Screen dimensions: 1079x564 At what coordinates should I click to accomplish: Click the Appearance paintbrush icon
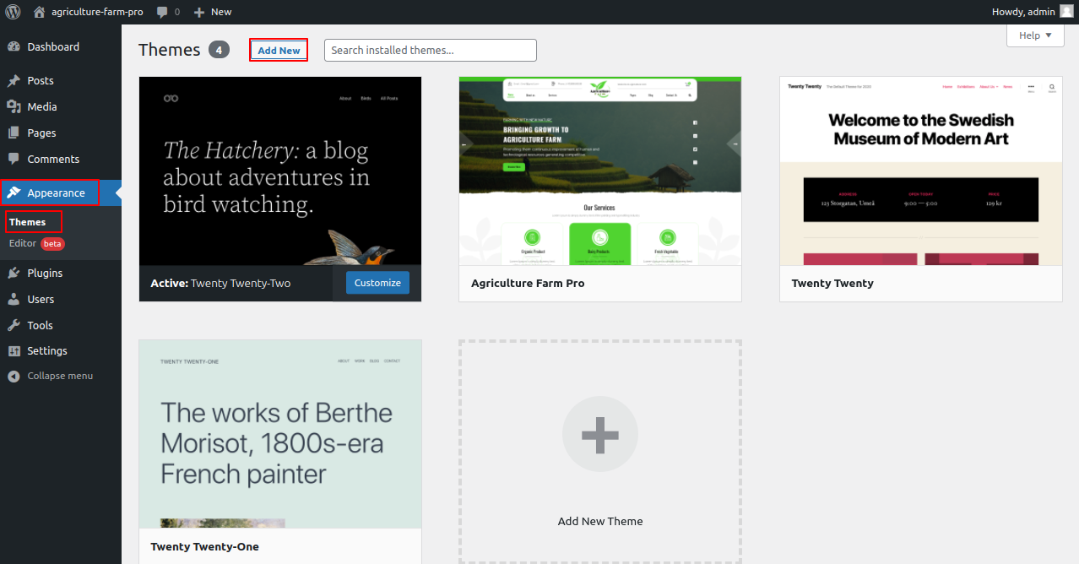14,193
